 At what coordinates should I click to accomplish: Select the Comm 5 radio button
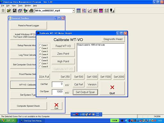40,57
